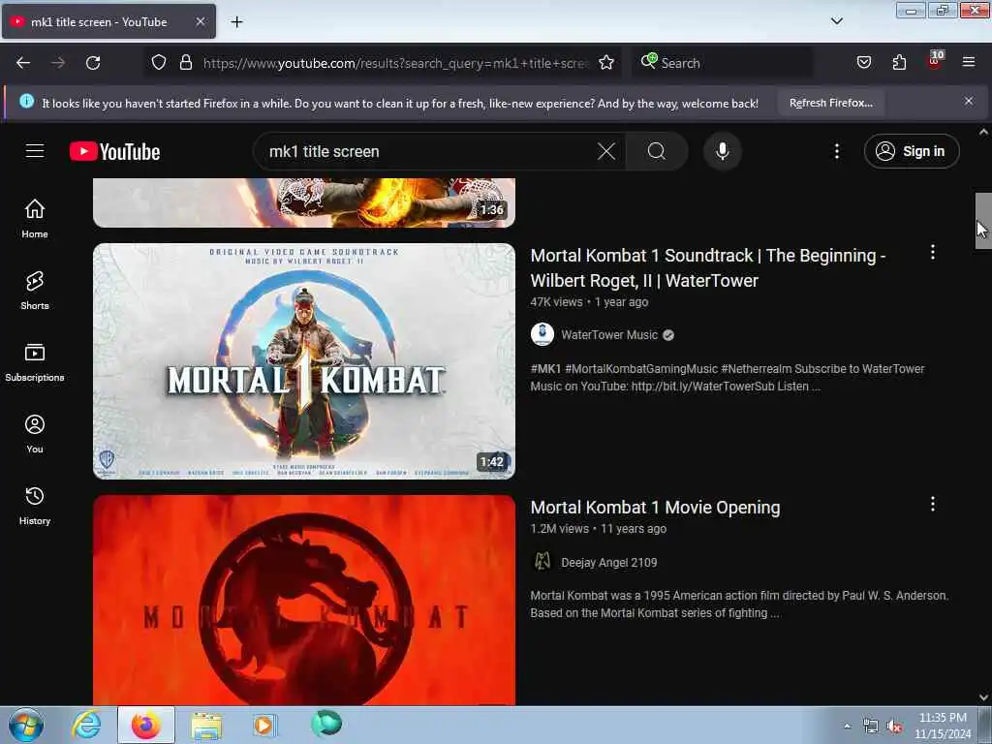Open Windows Media Player from taskbar

pyautogui.click(x=264, y=725)
